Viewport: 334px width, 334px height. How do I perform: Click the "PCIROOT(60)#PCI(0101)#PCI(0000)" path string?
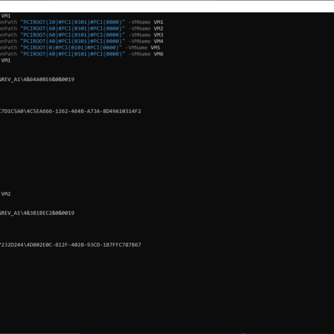pyautogui.click(x=73, y=35)
